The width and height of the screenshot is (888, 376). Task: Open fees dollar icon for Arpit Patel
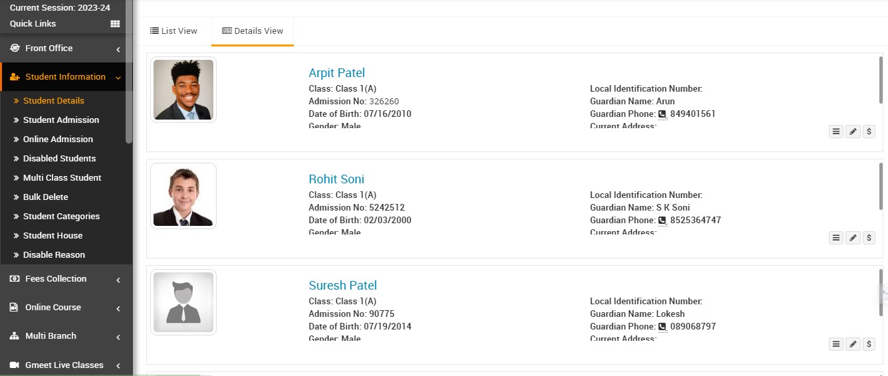pyautogui.click(x=869, y=132)
